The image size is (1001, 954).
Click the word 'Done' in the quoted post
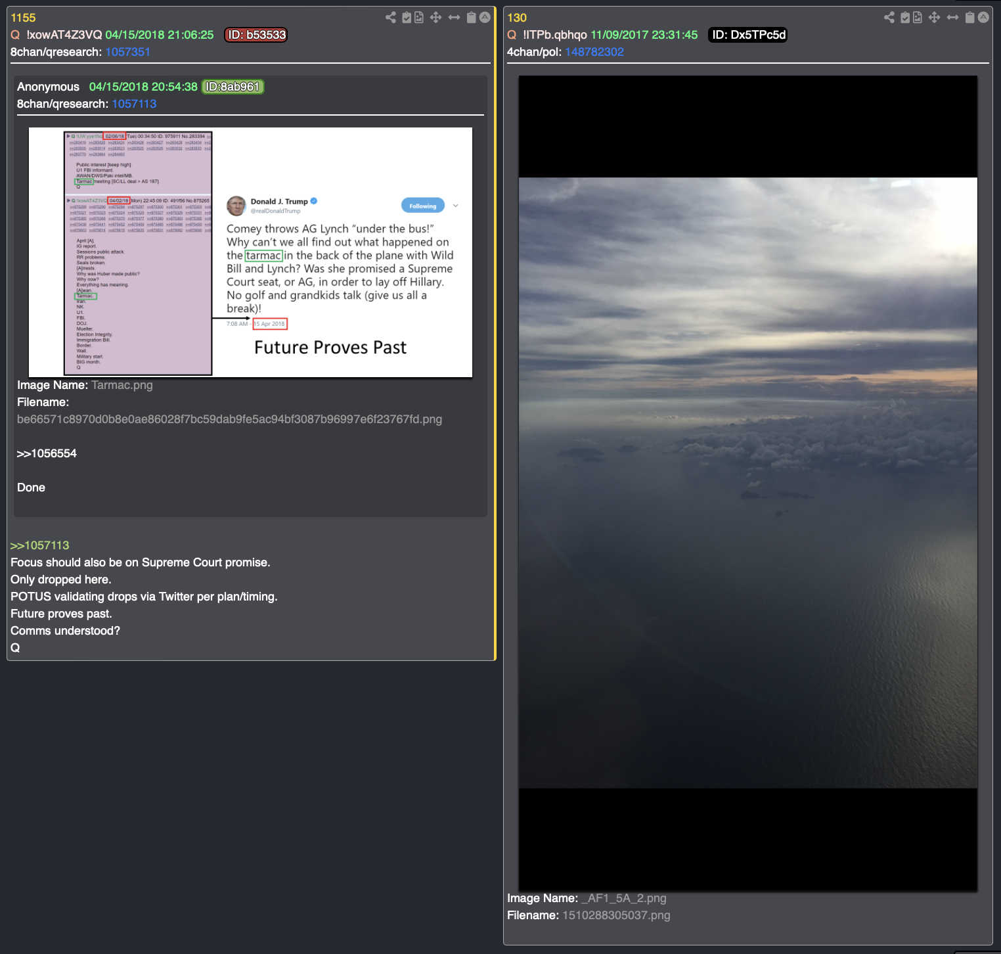coord(31,488)
